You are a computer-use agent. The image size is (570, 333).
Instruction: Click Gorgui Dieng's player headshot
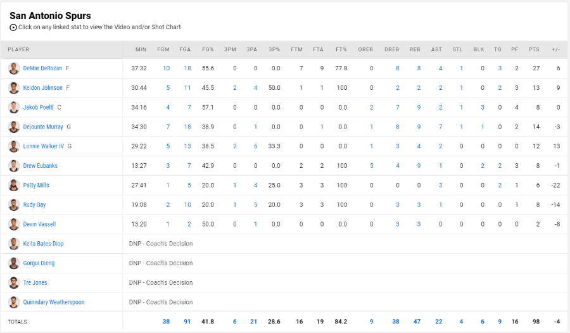click(14, 263)
